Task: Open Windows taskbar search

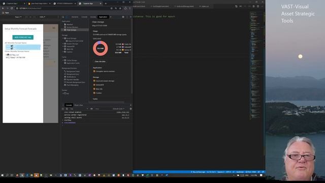Action: pyautogui.click(x=7, y=175)
